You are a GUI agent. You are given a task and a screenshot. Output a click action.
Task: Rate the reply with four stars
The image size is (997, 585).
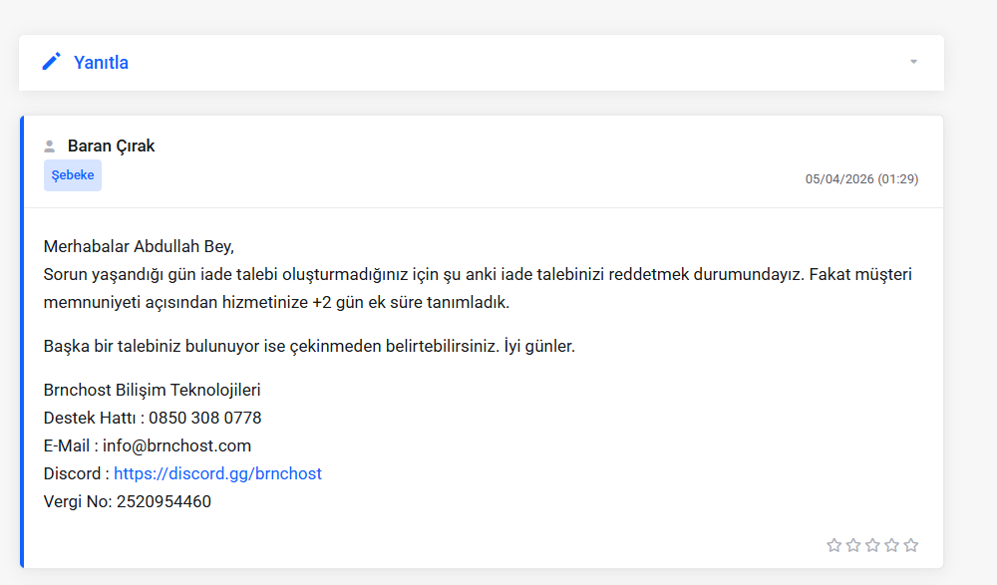click(891, 545)
